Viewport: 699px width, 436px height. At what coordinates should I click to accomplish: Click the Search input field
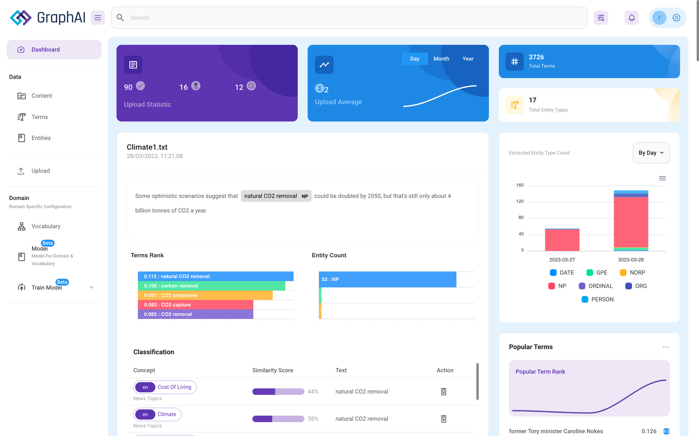[349, 17]
